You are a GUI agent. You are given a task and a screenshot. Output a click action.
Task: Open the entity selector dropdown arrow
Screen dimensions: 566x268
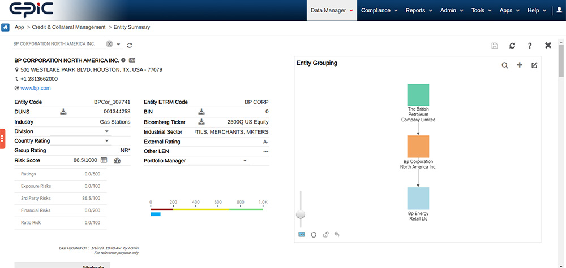118,44
